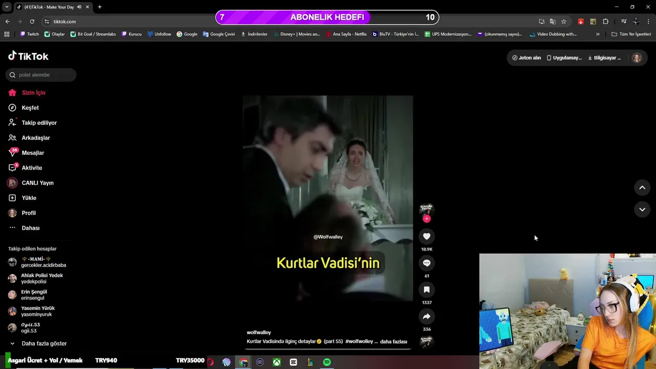Share the video via arrow icon

coord(426,316)
